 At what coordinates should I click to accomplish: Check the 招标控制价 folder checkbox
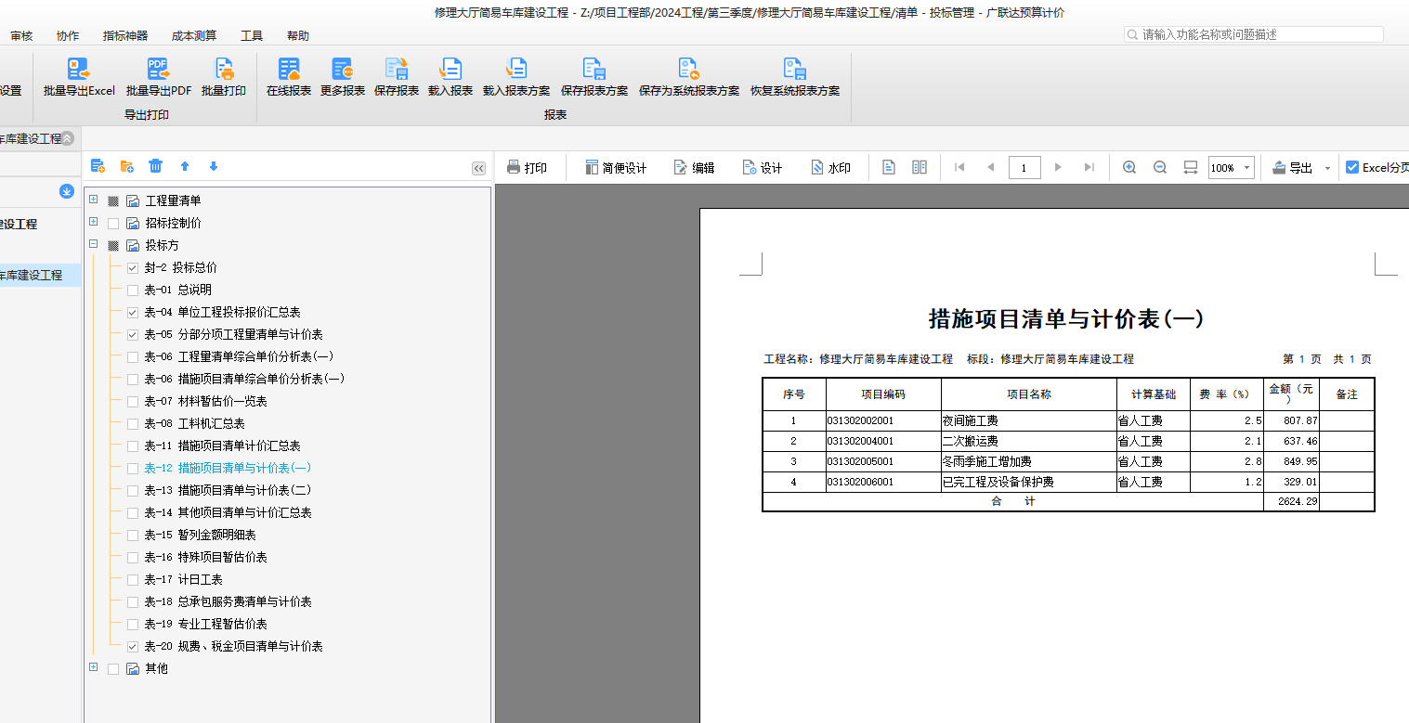coord(113,223)
